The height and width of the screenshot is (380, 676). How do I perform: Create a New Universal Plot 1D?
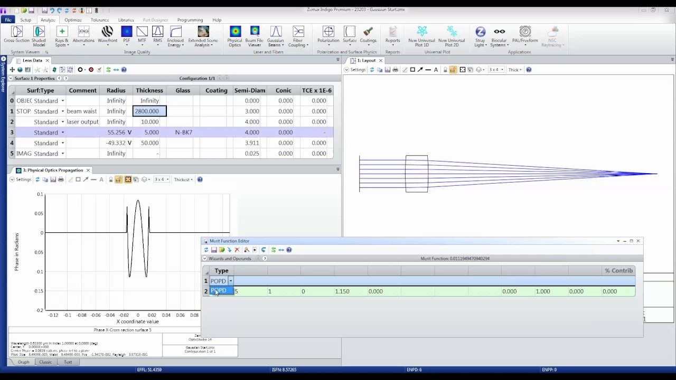pyautogui.click(x=421, y=36)
